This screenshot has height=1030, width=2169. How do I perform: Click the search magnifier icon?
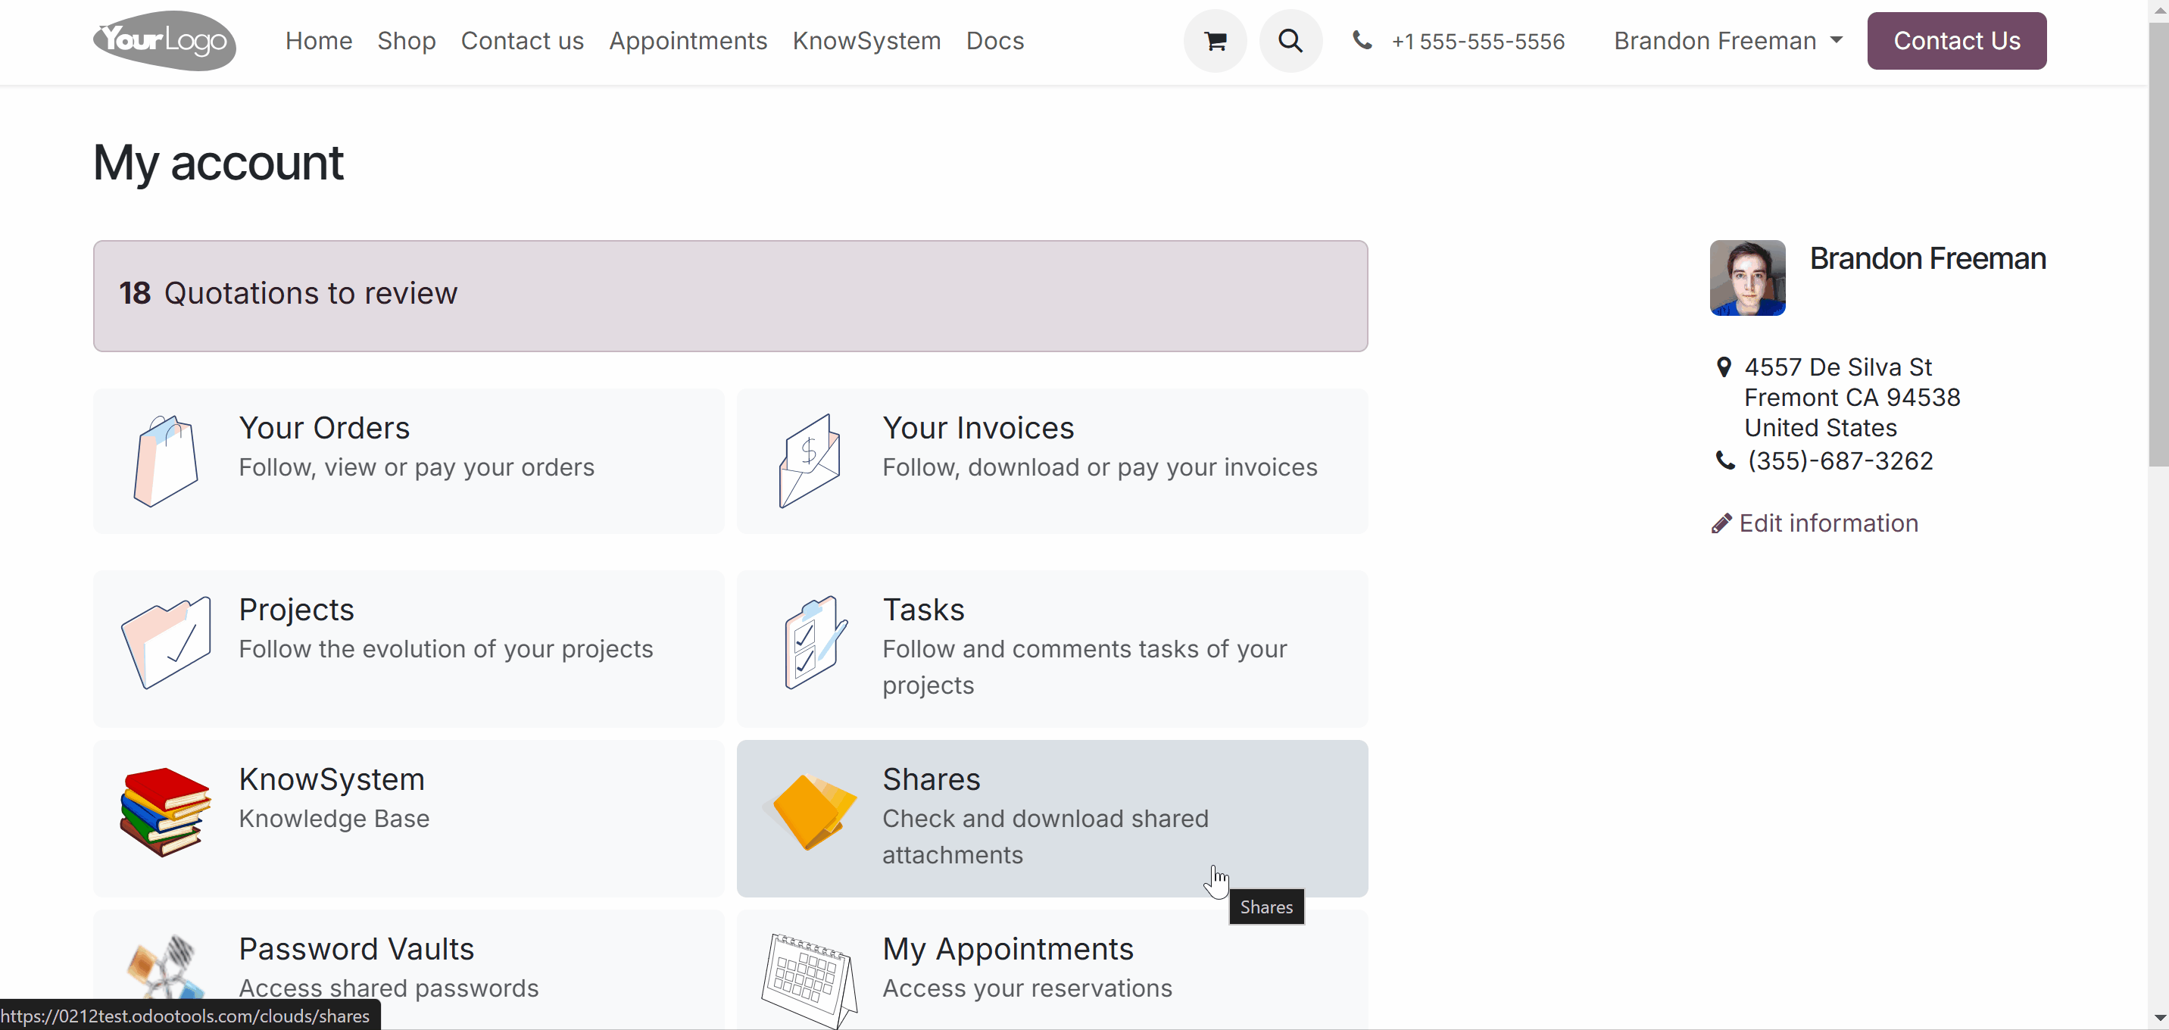click(1290, 40)
